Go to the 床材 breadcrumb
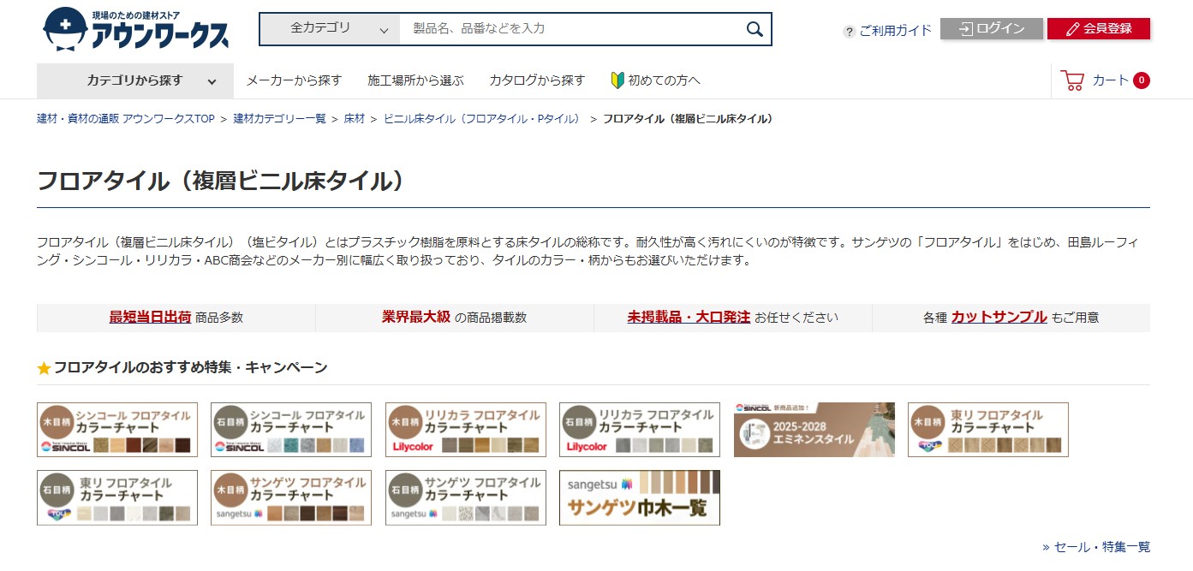This screenshot has width=1193, height=571. click(355, 119)
